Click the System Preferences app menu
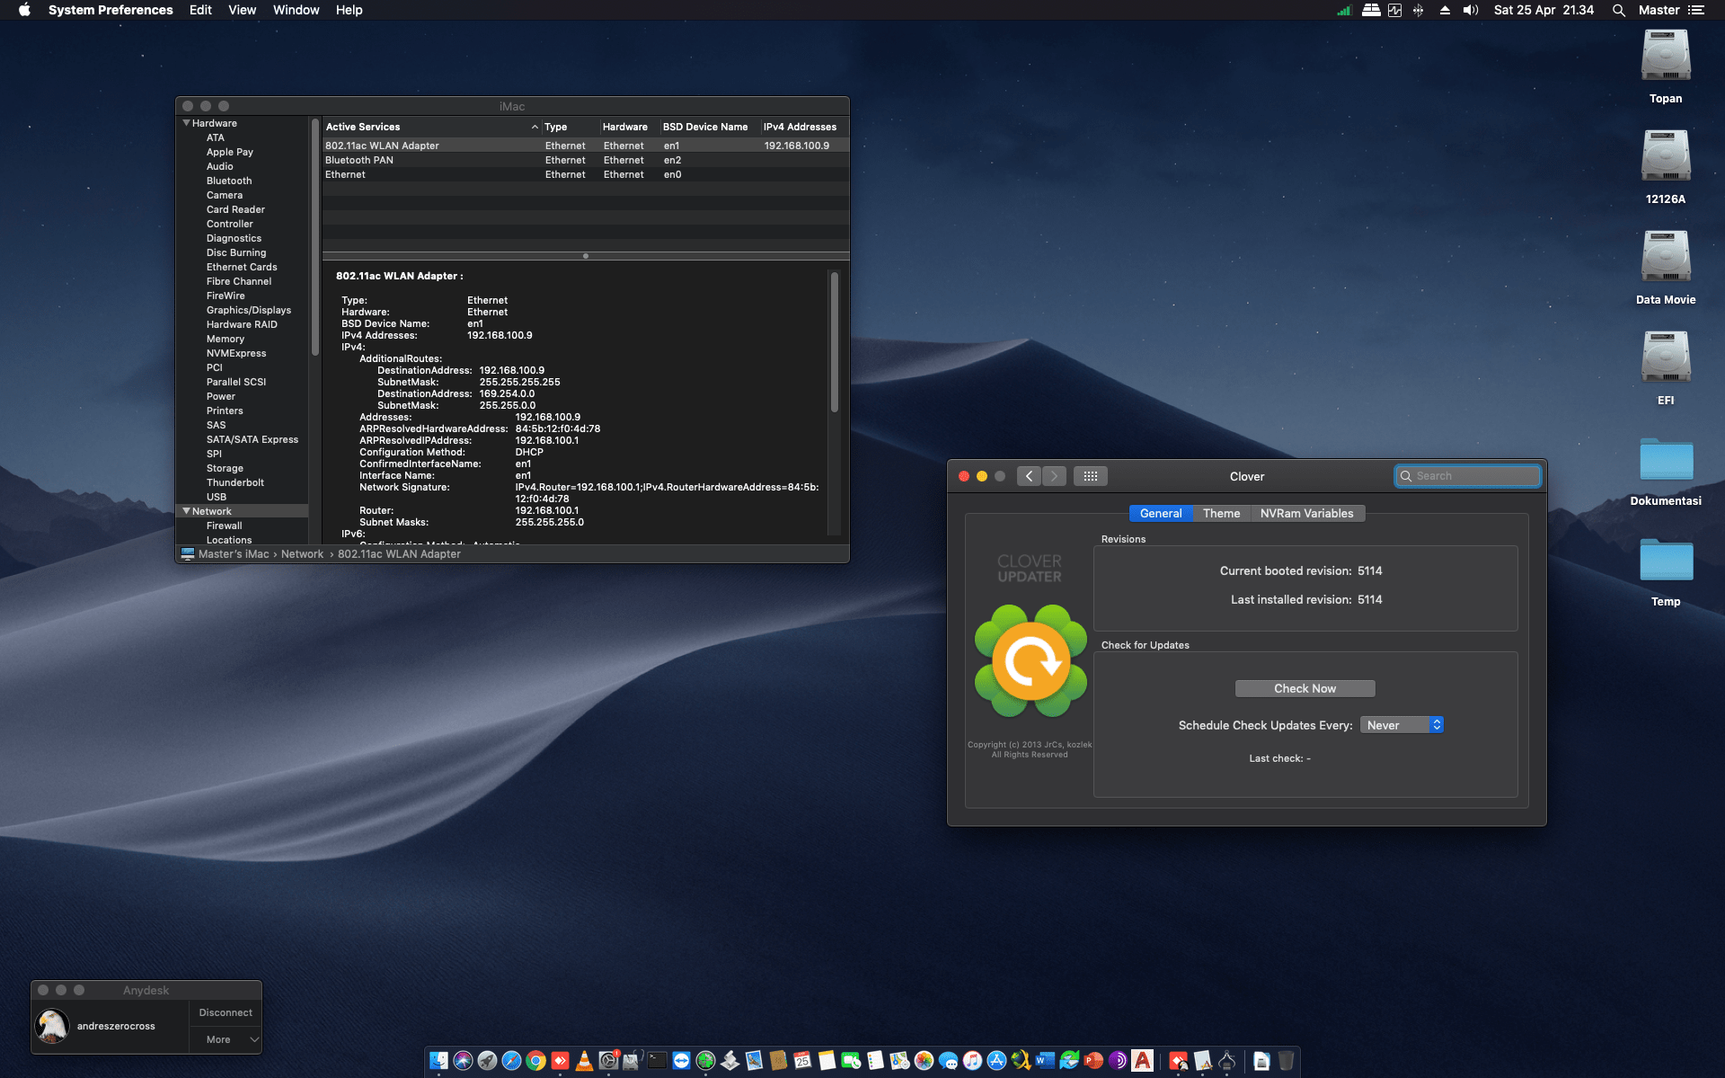This screenshot has width=1725, height=1078. (x=111, y=10)
